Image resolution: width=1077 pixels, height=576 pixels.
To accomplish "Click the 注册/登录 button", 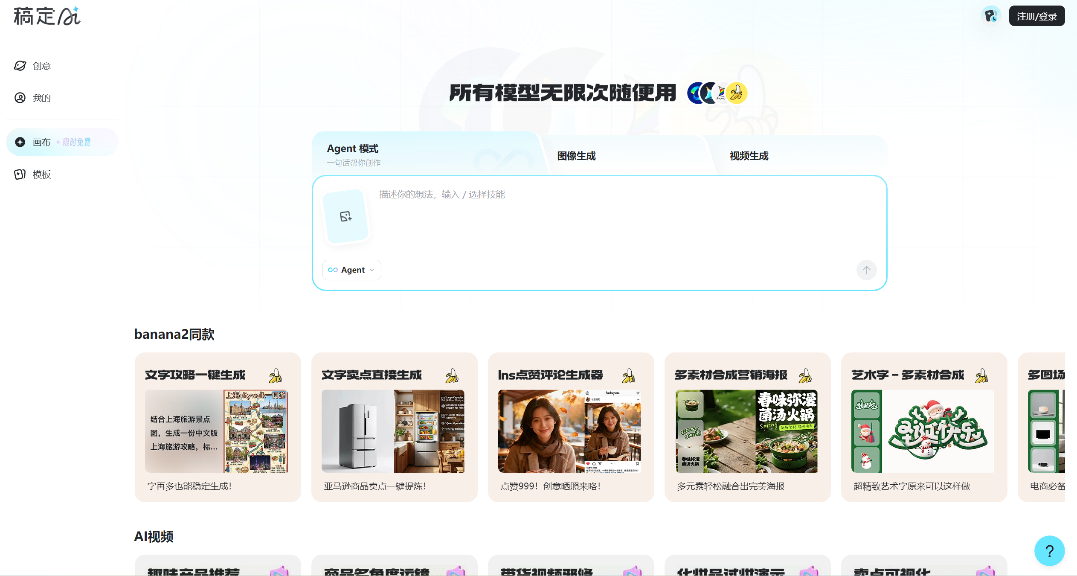I will tap(1036, 16).
